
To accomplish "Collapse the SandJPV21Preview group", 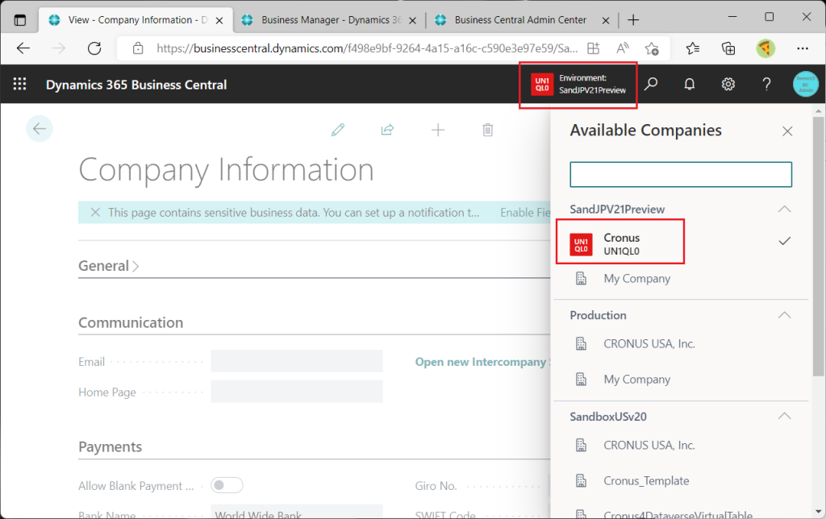I will coord(784,209).
